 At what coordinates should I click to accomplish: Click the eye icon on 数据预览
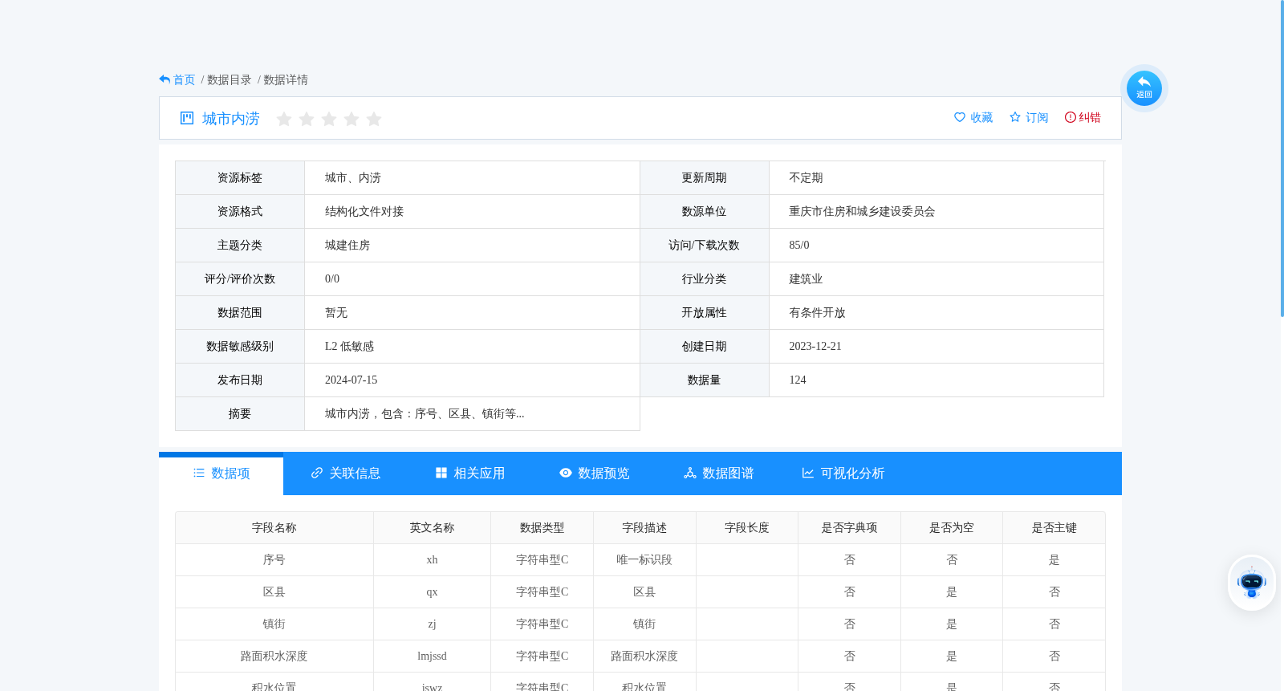coord(566,474)
